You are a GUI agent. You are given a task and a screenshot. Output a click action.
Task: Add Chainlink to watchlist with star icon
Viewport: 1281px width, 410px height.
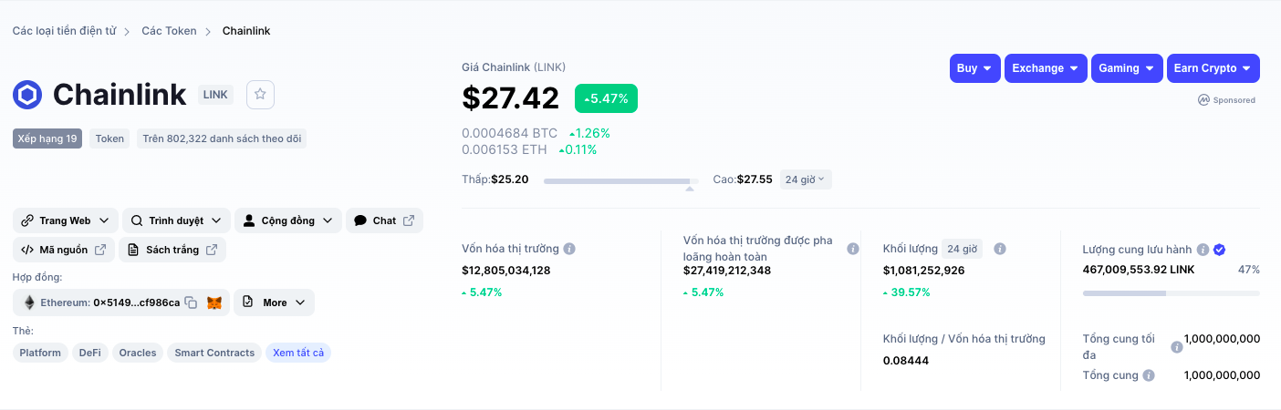[260, 94]
